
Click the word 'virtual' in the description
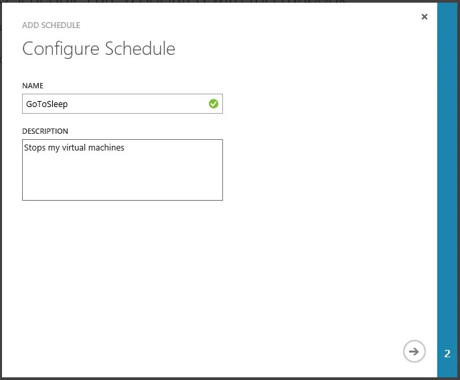[x=74, y=147]
